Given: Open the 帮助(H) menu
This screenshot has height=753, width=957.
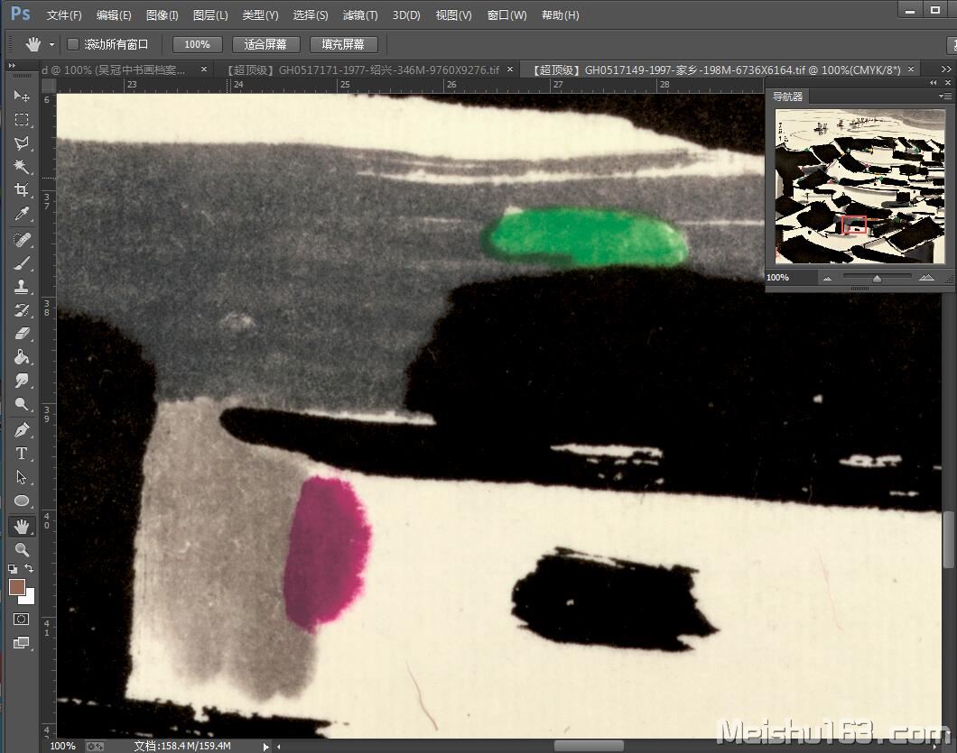Looking at the screenshot, I should (x=561, y=14).
